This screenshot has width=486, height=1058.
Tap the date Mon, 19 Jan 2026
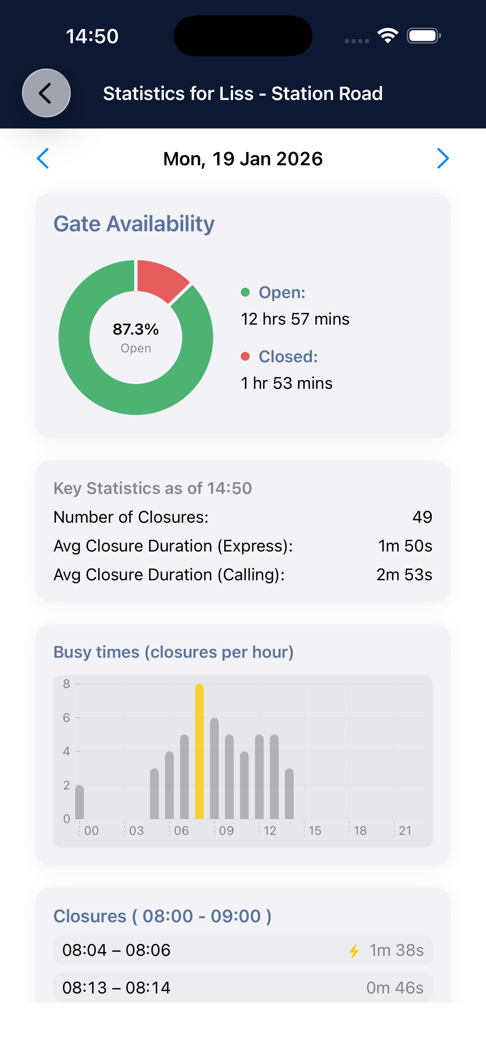tap(243, 159)
